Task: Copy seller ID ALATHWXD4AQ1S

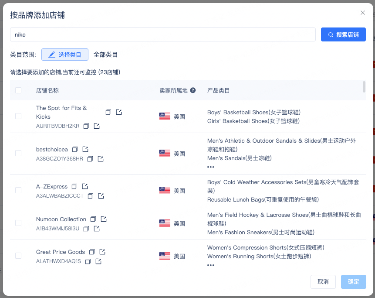Action: 88,261
